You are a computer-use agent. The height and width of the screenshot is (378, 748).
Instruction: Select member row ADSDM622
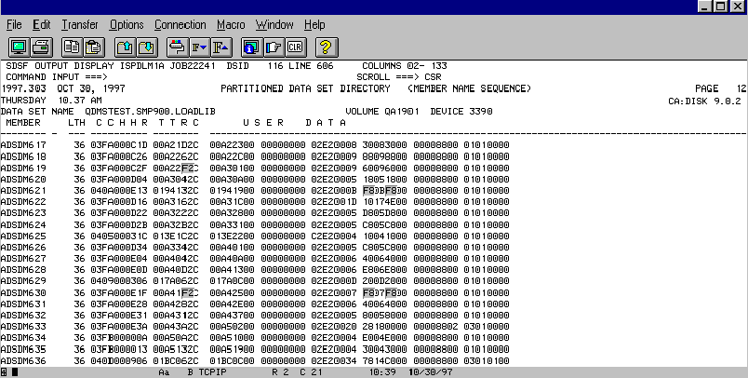[255, 202]
